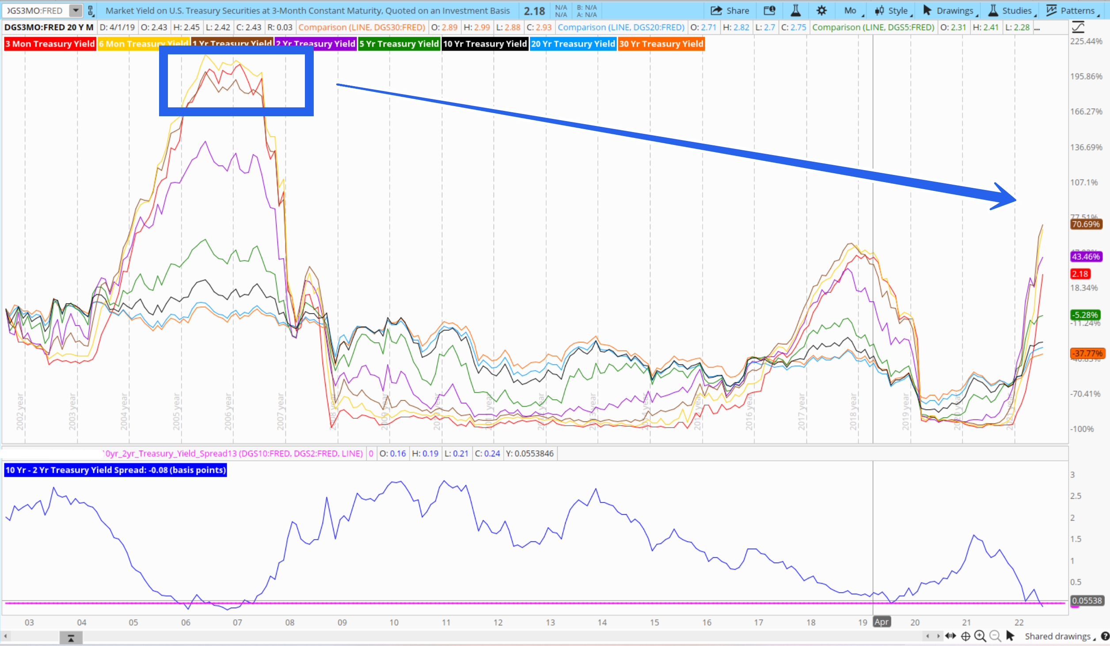Image resolution: width=1110 pixels, height=646 pixels.
Task: Select the pointer cursor tool at bottom
Action: 1010,636
